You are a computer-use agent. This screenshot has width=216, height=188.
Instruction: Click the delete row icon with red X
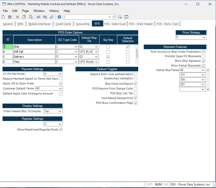click(45, 17)
